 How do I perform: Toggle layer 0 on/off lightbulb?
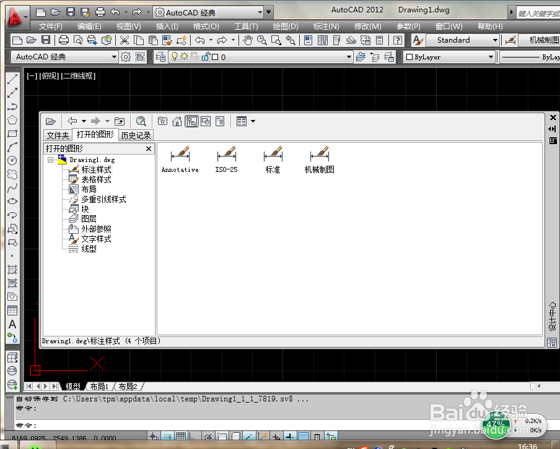point(174,57)
